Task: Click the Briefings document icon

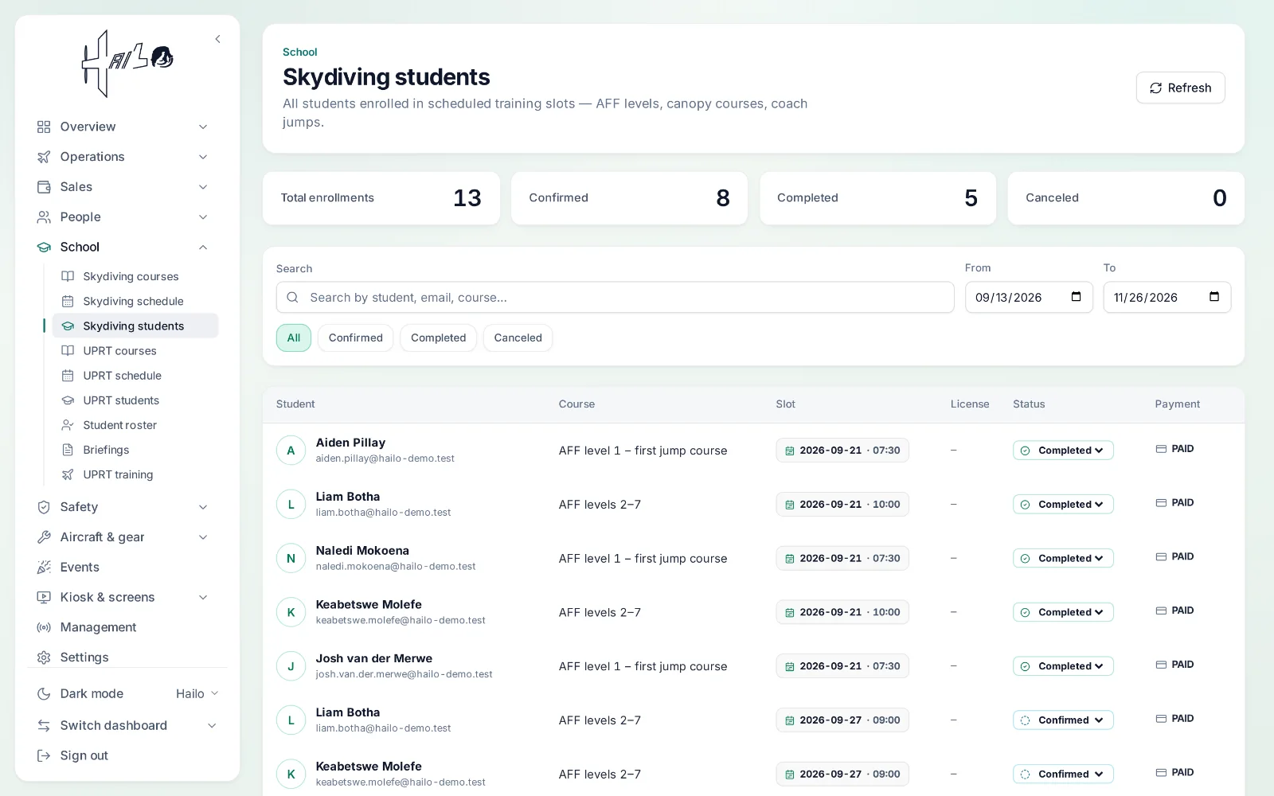Action: pyautogui.click(x=68, y=450)
